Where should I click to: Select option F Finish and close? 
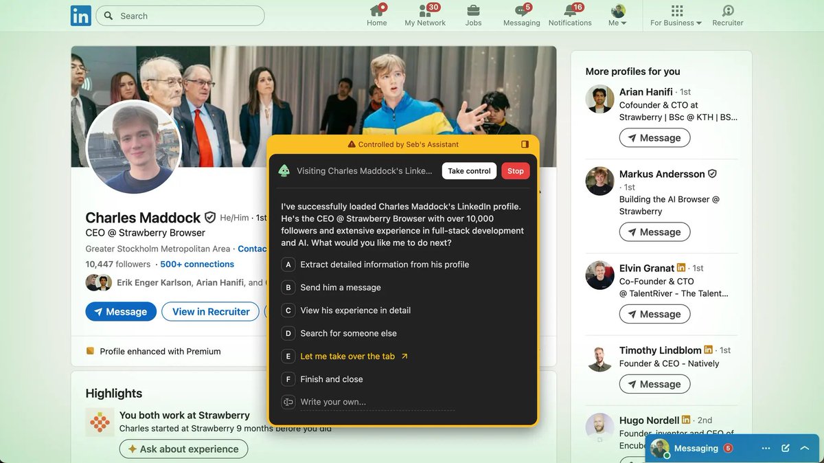pos(322,379)
